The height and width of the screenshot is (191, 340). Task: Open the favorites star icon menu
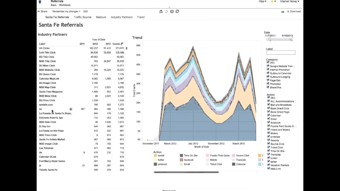273,1
